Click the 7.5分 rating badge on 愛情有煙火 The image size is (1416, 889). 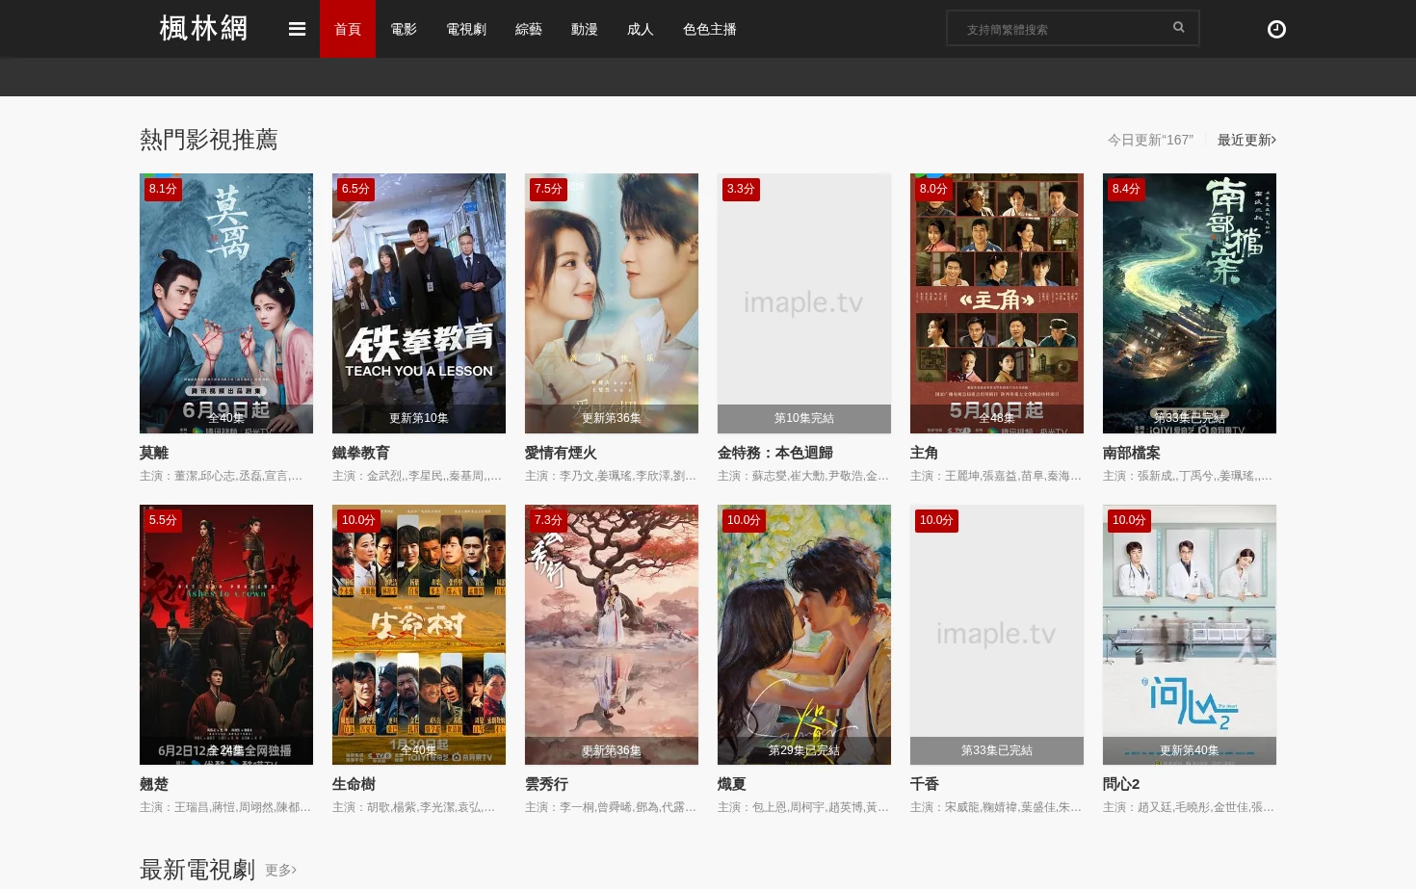coord(548,189)
